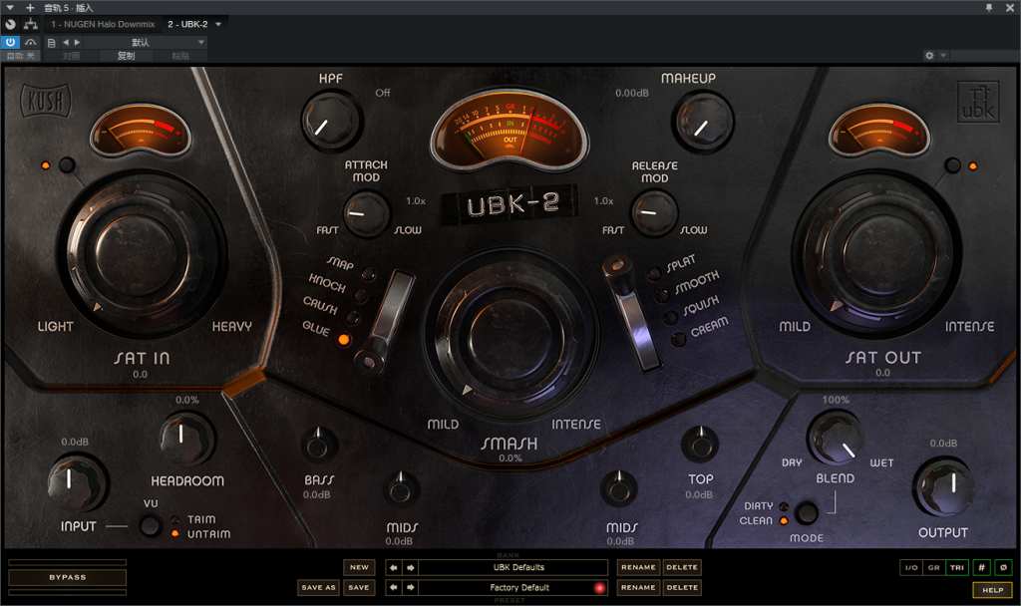This screenshot has width=1021, height=606.
Task: Select the CREAM saturation mode
Action: tap(678, 339)
